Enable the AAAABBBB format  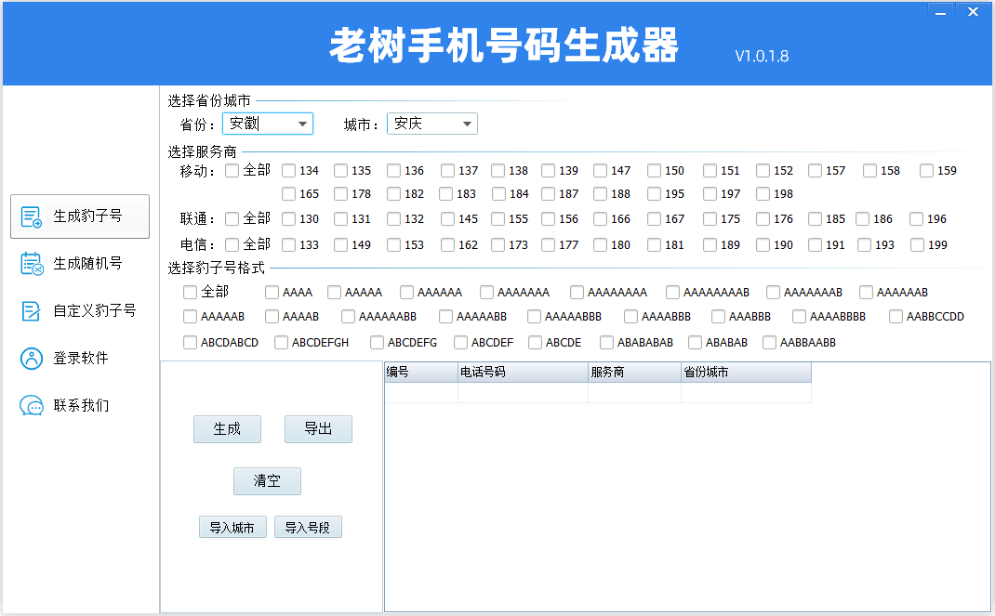(x=799, y=316)
